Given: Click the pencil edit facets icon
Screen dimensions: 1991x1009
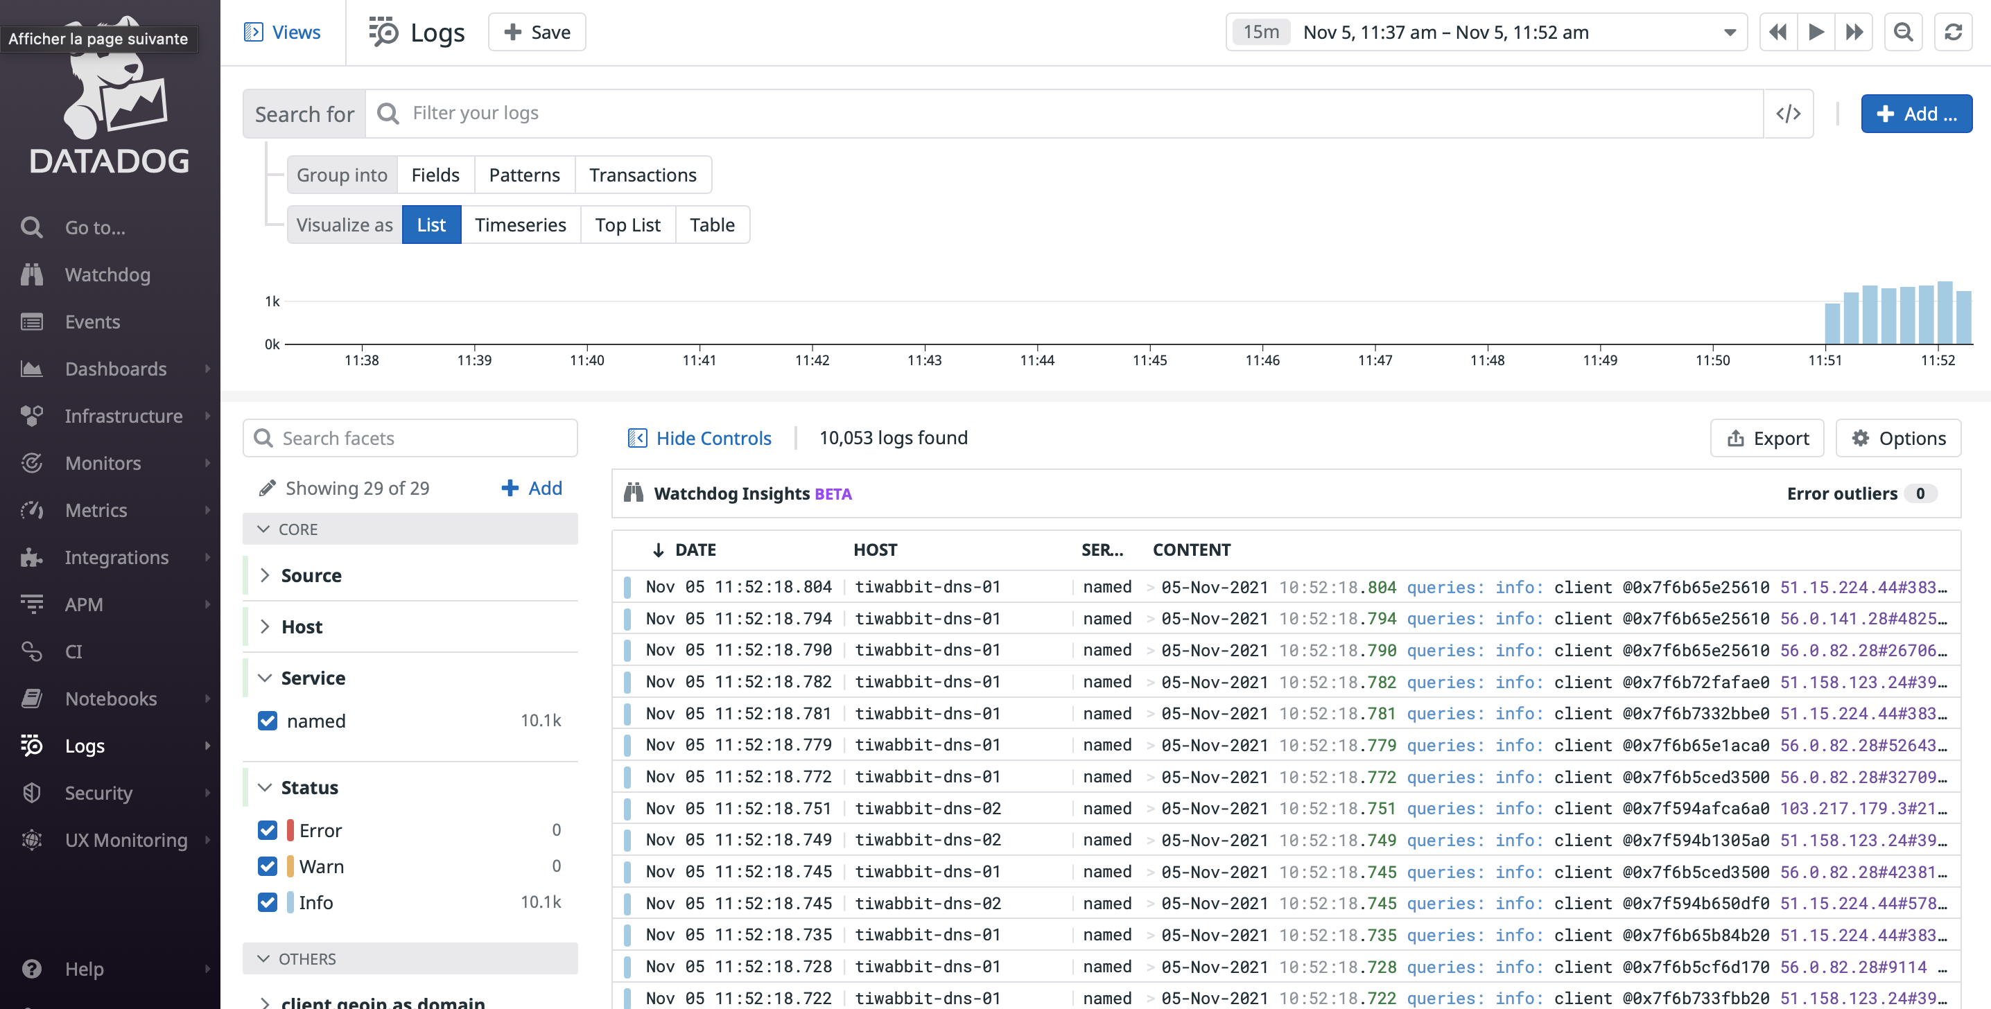Looking at the screenshot, I should pos(267,489).
